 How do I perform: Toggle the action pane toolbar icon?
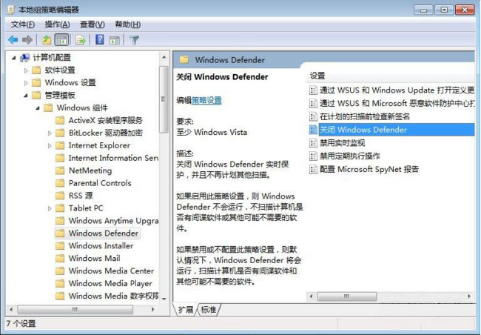[x=115, y=39]
